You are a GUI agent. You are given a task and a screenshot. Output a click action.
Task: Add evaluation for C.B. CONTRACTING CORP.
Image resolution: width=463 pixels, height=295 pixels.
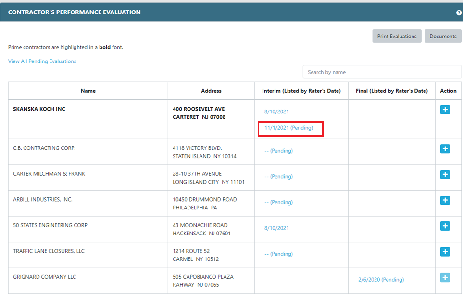click(445, 148)
